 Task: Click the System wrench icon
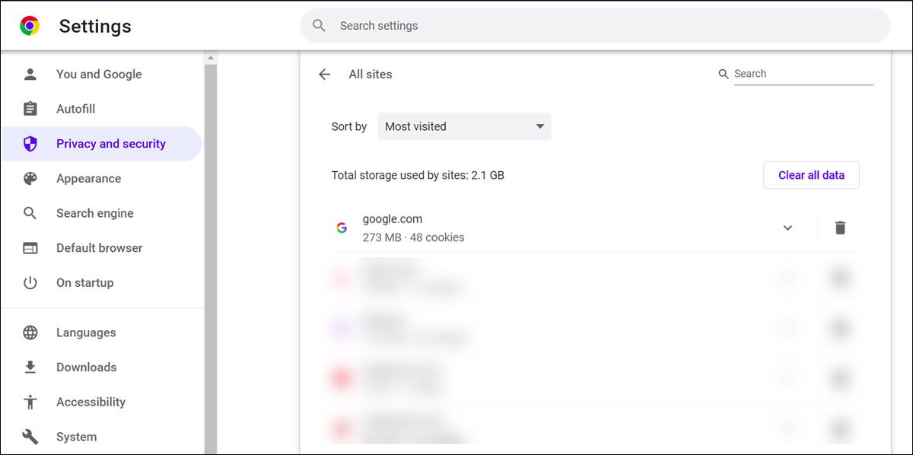coord(30,436)
